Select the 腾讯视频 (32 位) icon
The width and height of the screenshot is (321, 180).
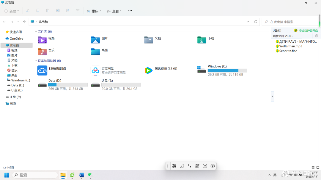click(x=149, y=70)
